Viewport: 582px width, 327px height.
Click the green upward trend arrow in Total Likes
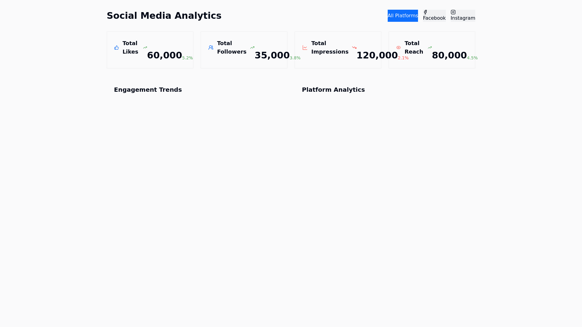coord(145,48)
